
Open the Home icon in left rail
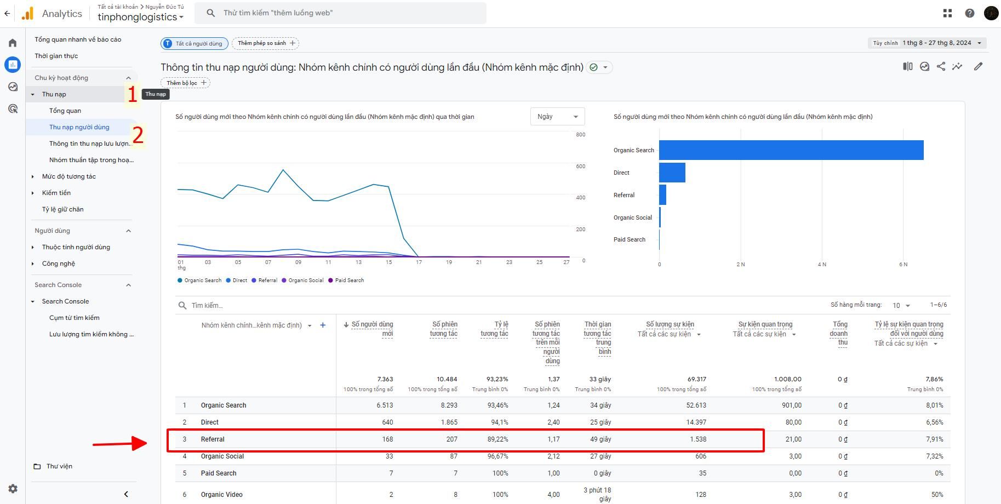point(13,43)
